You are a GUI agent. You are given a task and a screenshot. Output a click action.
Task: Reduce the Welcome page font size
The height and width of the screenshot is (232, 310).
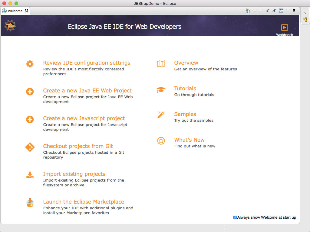pos(268,11)
